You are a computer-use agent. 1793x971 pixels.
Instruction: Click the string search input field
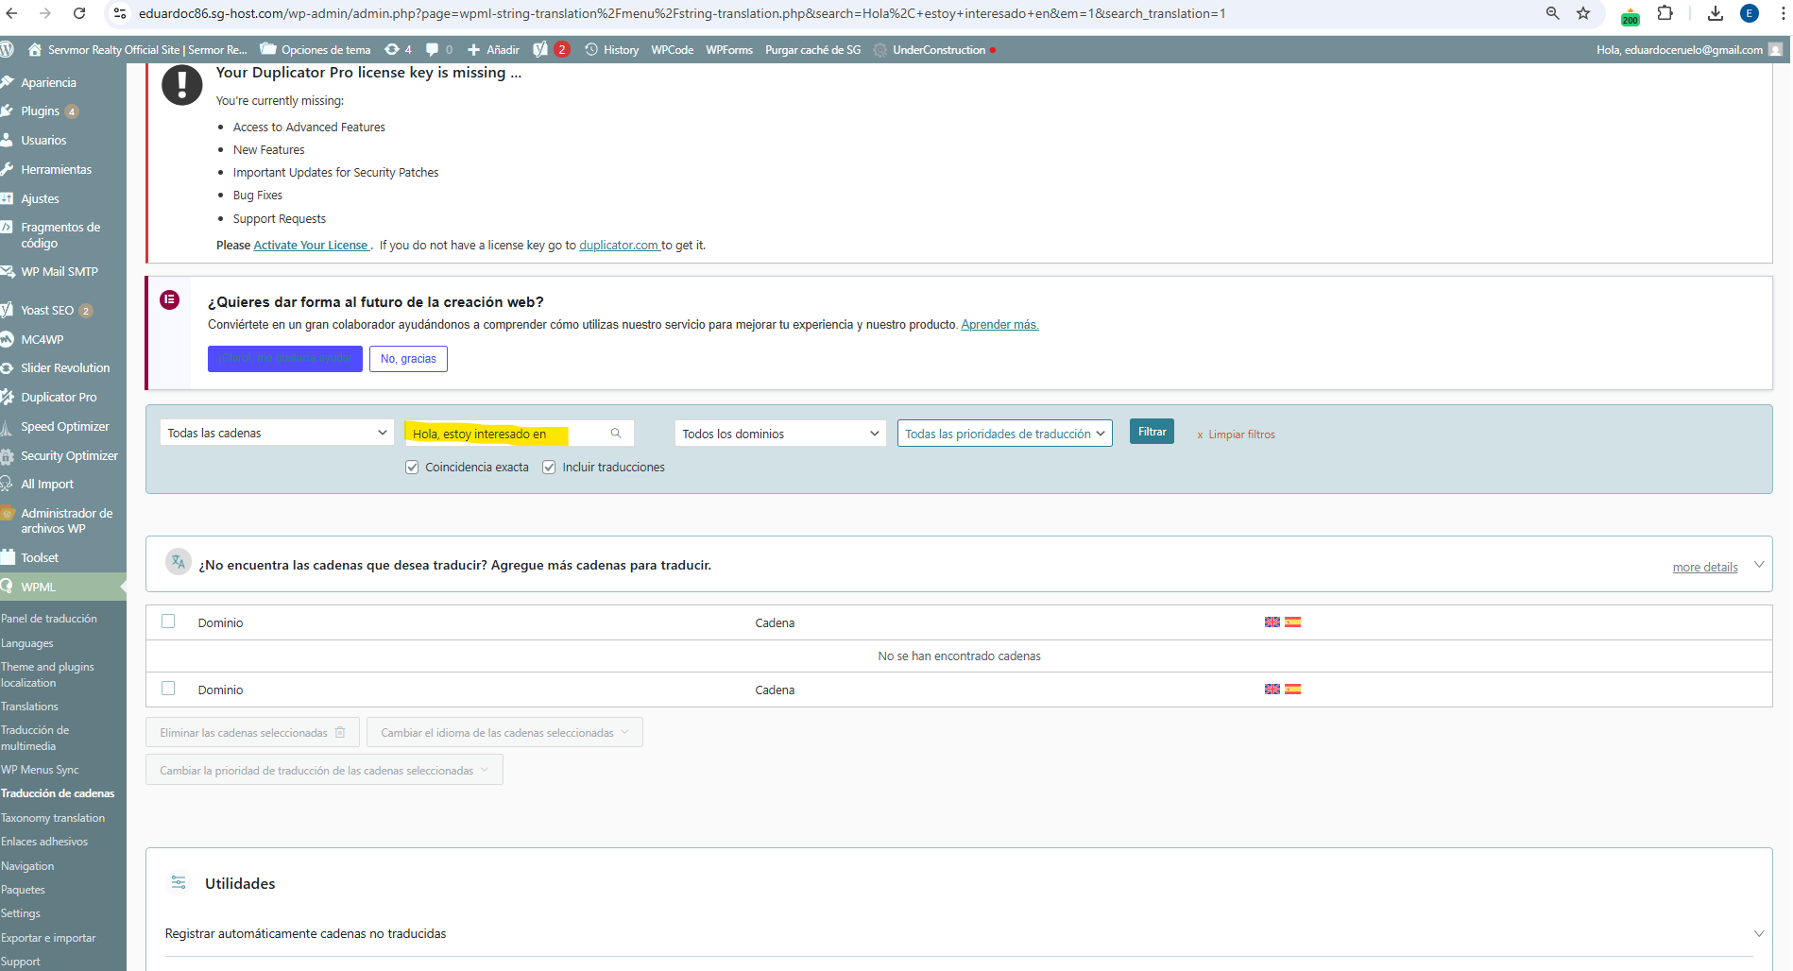(x=505, y=434)
